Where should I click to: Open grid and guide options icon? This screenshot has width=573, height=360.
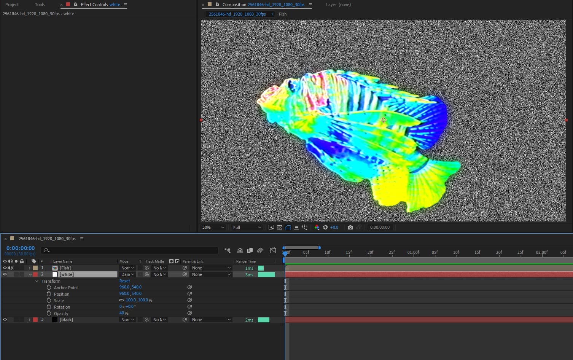pos(305,227)
